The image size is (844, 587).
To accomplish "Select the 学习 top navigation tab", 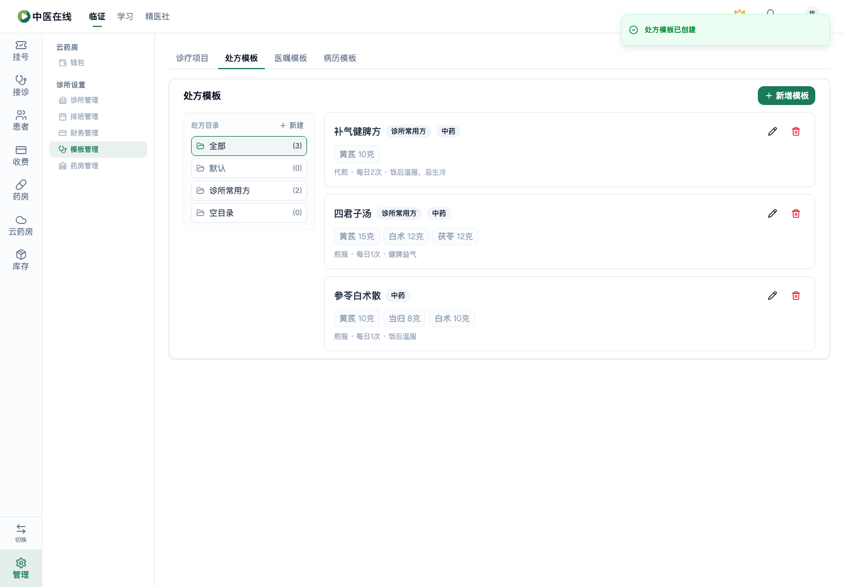I will pyautogui.click(x=125, y=16).
